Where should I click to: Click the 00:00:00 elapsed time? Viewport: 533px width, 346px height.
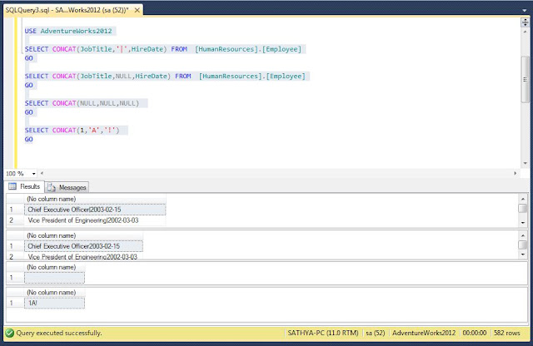click(474, 333)
